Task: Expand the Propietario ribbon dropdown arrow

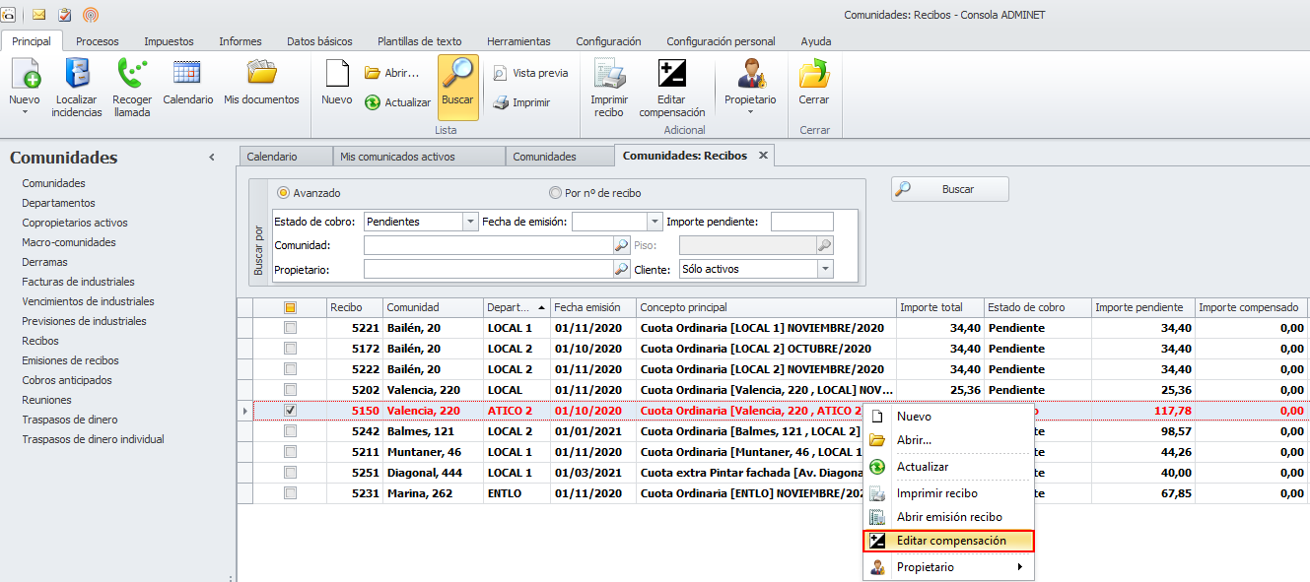Action: (x=750, y=111)
